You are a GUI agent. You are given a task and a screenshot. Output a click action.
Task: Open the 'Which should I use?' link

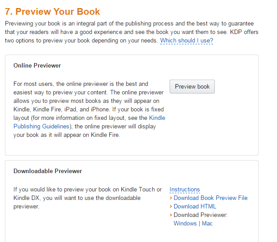pos(187,41)
